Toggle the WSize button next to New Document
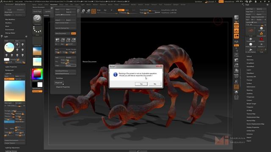The width and height of the screenshot is (271, 152). click(x=73, y=33)
